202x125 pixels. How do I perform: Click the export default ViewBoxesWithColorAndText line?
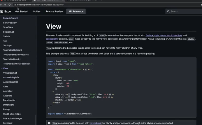[70, 114]
